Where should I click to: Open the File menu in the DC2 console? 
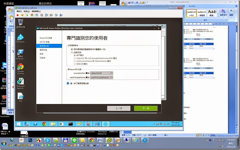(x=19, y=11)
